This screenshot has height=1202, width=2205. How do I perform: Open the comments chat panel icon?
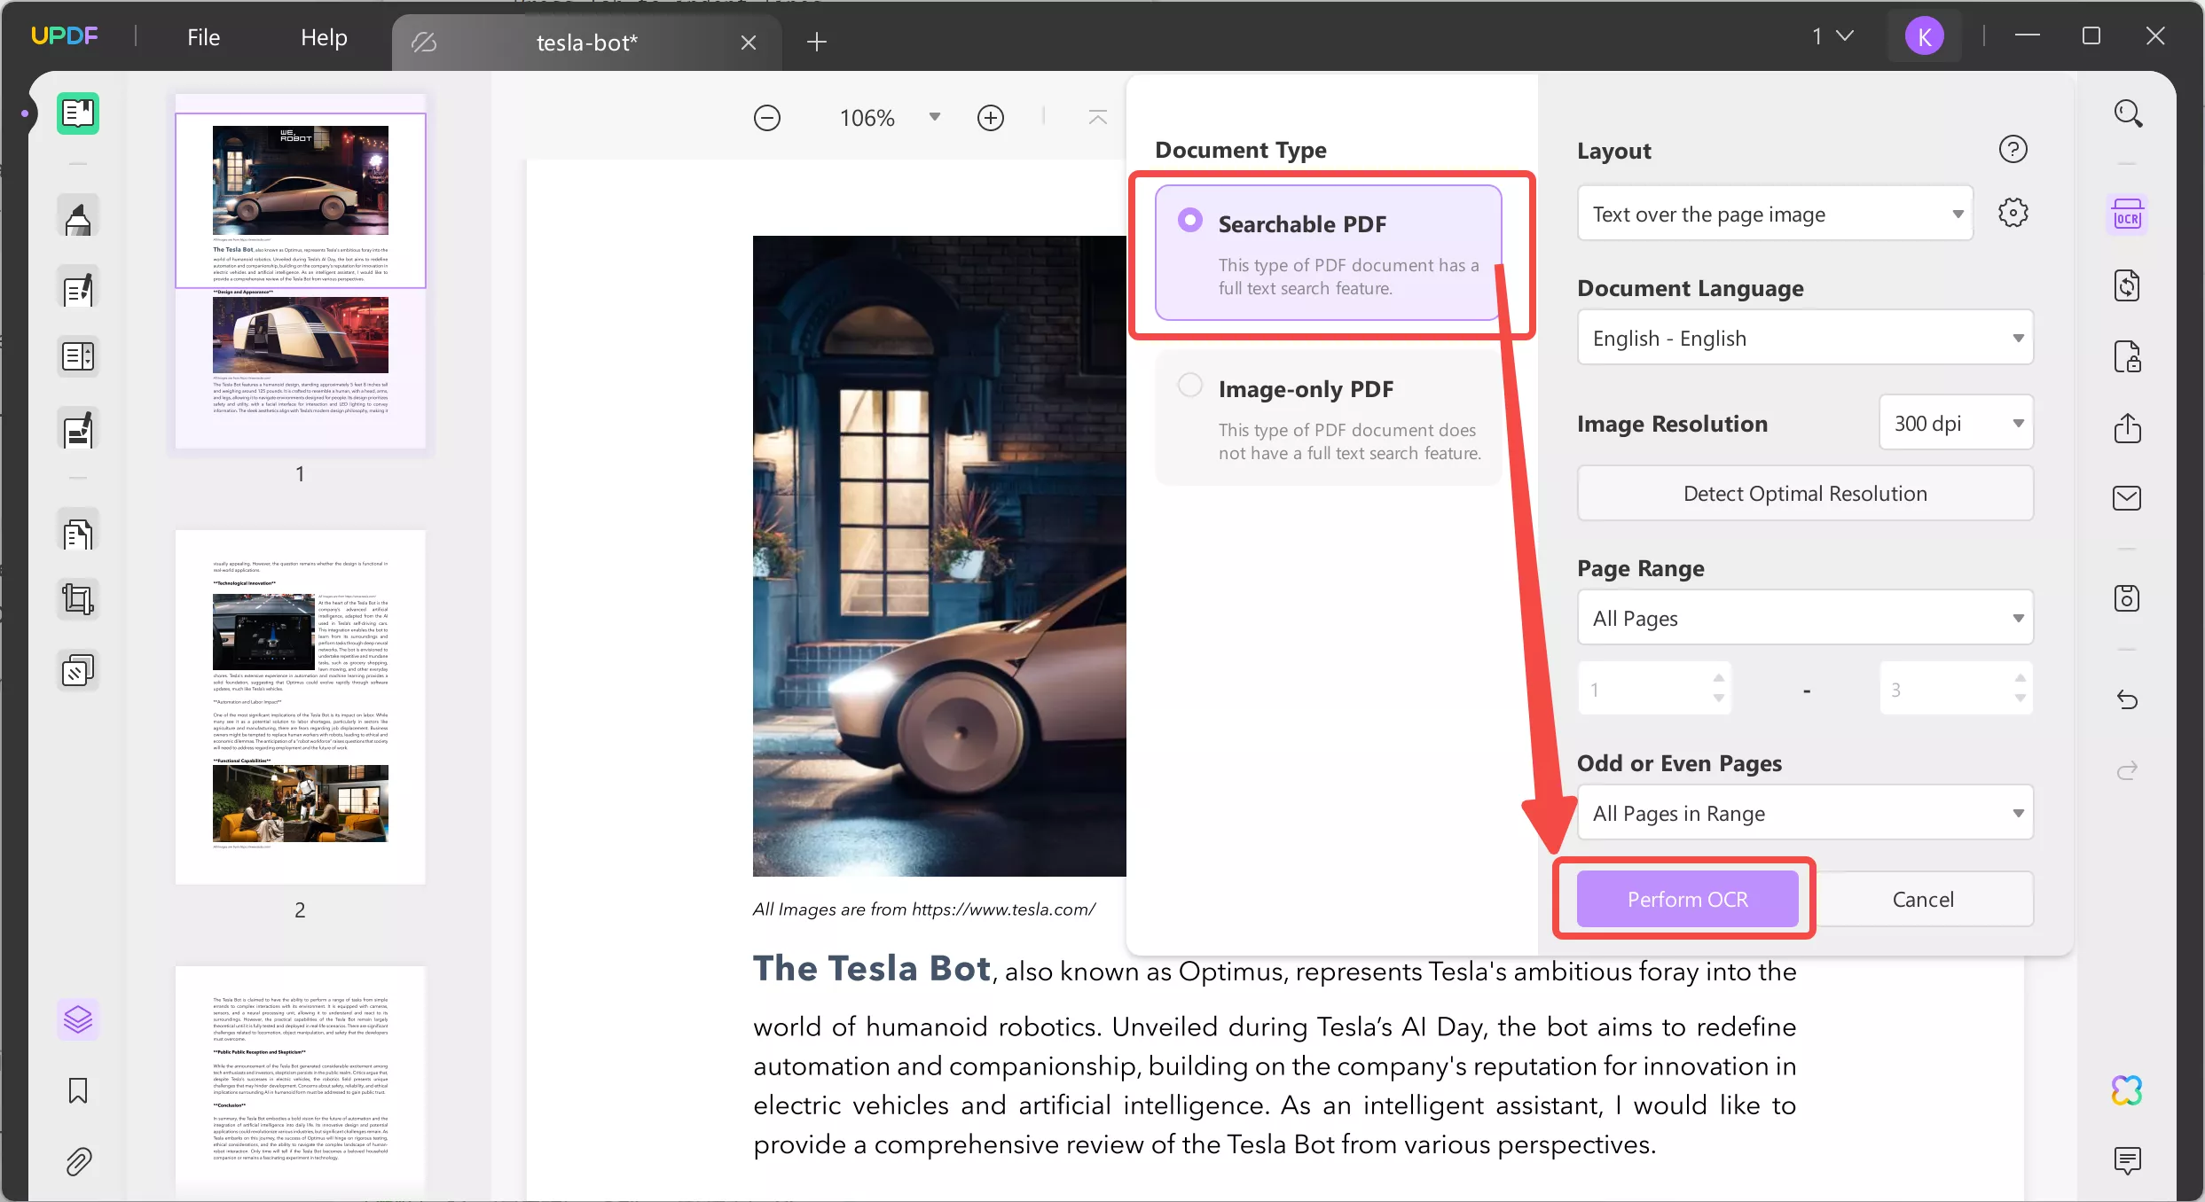coord(2127,1160)
